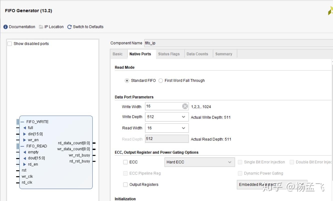Viewport: 333px width, 201px height.
Task: Open the Write Depth dropdown
Action: [x=183, y=117]
